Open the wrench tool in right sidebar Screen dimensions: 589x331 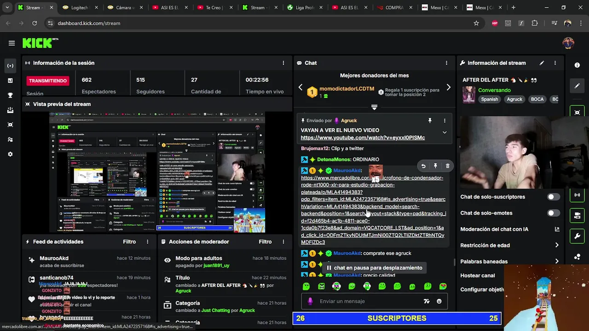click(x=577, y=236)
